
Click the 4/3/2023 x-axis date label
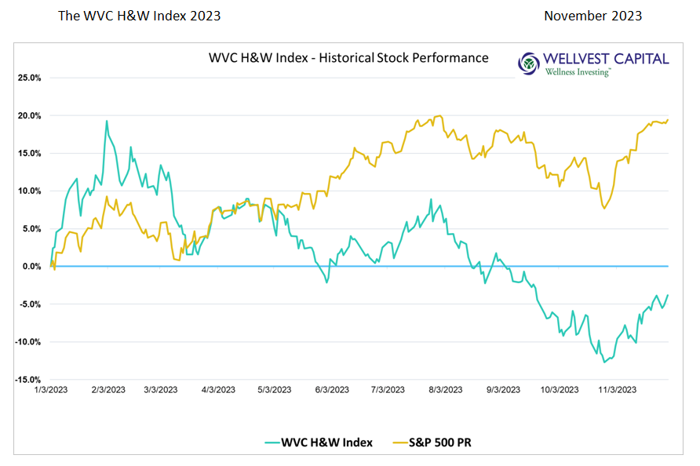point(219,389)
